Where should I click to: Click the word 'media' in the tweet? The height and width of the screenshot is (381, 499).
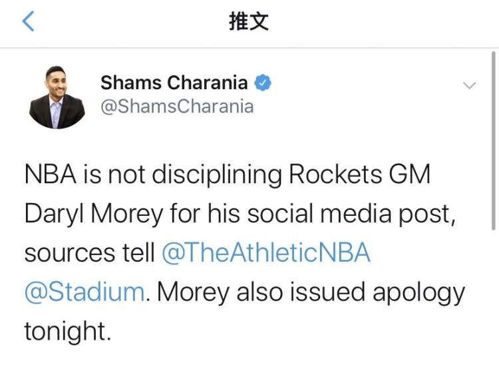pyautogui.click(x=356, y=213)
